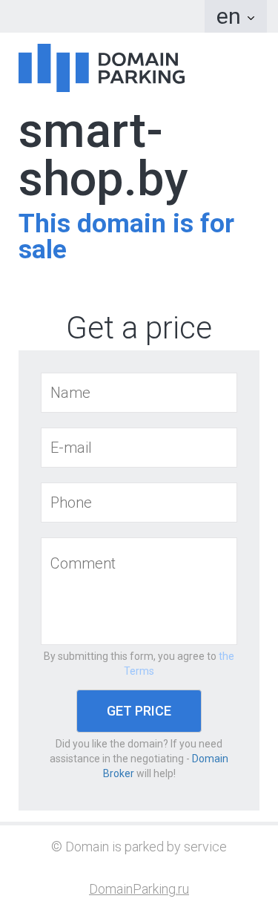The image size is (278, 910).
Task: Click the This domain is for sale text
Action: click(x=126, y=236)
